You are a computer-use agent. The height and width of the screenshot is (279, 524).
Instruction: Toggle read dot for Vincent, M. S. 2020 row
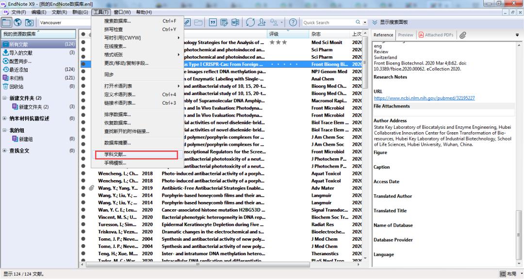83,217
